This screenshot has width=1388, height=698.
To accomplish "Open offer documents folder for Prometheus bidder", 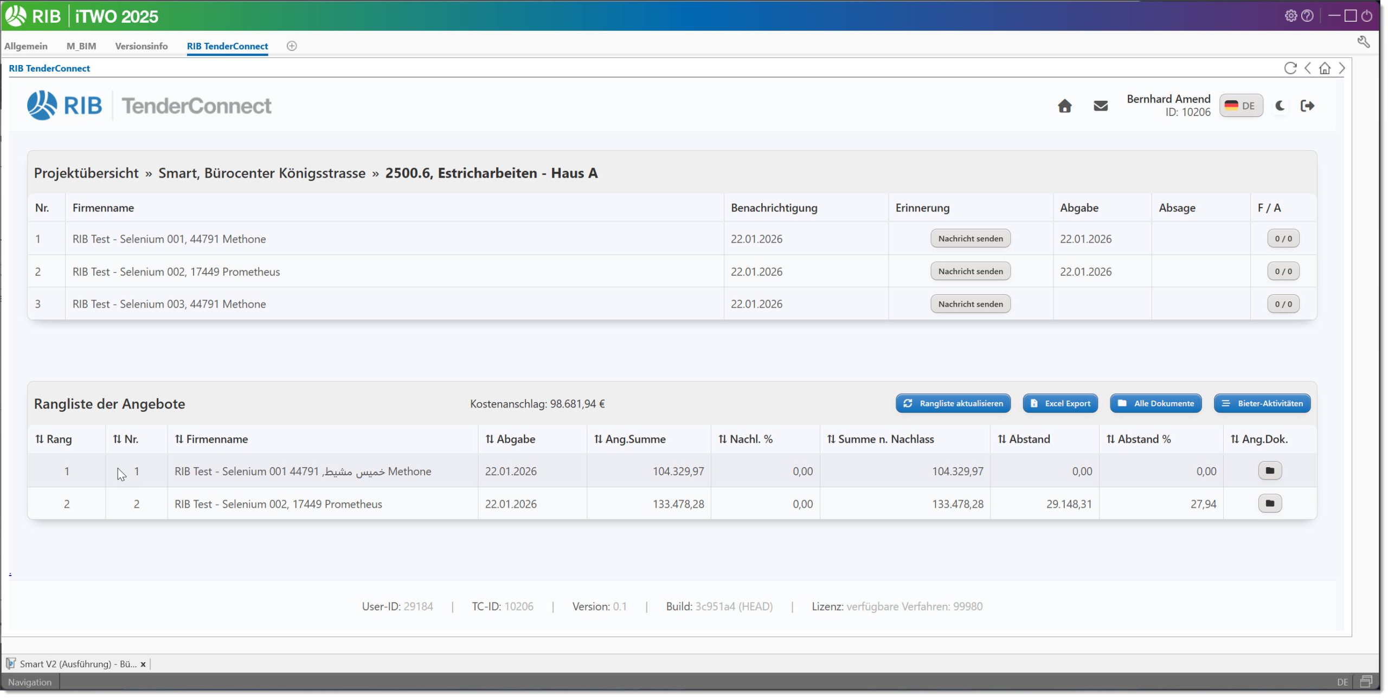I will tap(1270, 503).
